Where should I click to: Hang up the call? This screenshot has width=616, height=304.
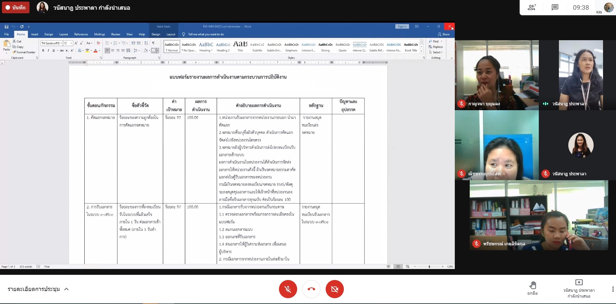point(311,289)
